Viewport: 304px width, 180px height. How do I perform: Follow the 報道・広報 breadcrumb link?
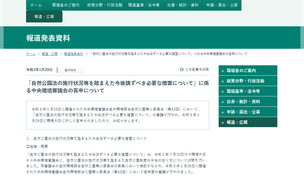tap(50, 54)
